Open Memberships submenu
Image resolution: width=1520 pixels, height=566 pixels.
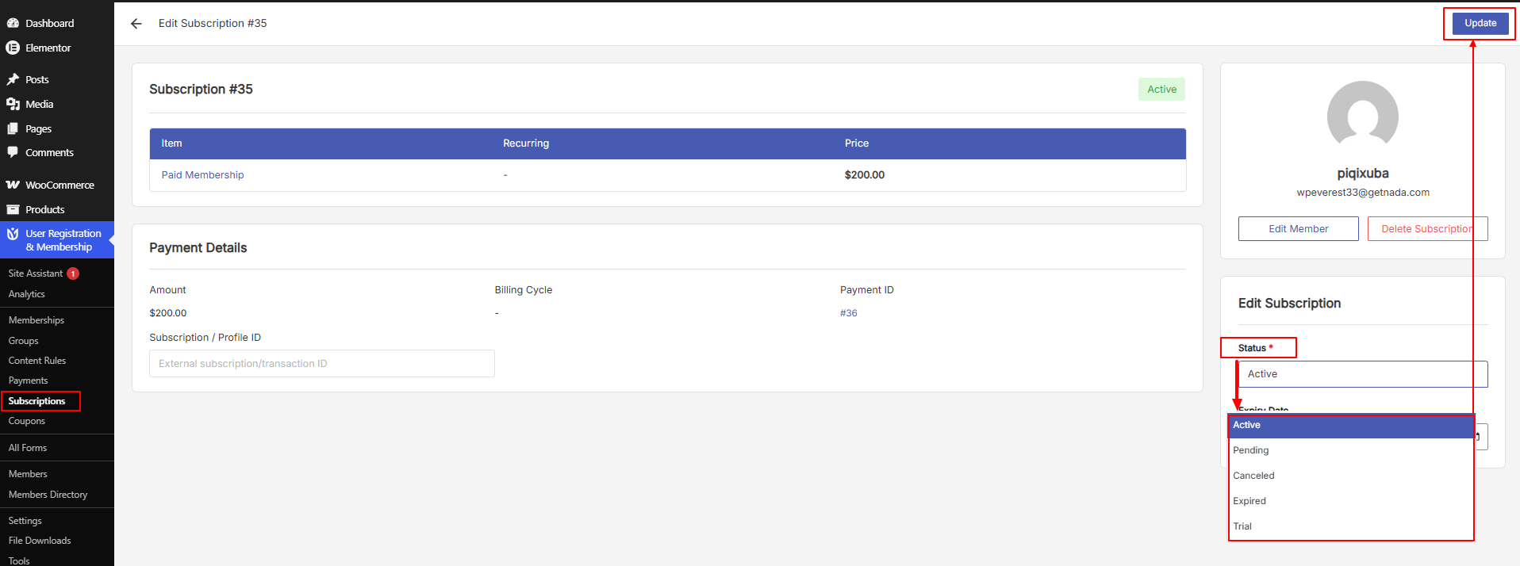point(36,320)
